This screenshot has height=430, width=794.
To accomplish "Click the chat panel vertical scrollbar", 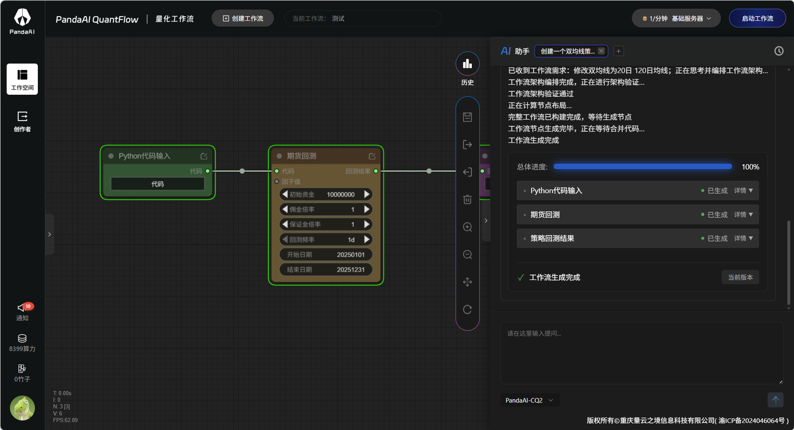I will click(x=789, y=263).
